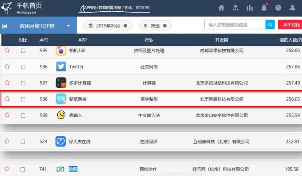The height and width of the screenshot is (176, 302).
Task: Click 成都品果科技有限公司 developer cell
Action: 222,50
